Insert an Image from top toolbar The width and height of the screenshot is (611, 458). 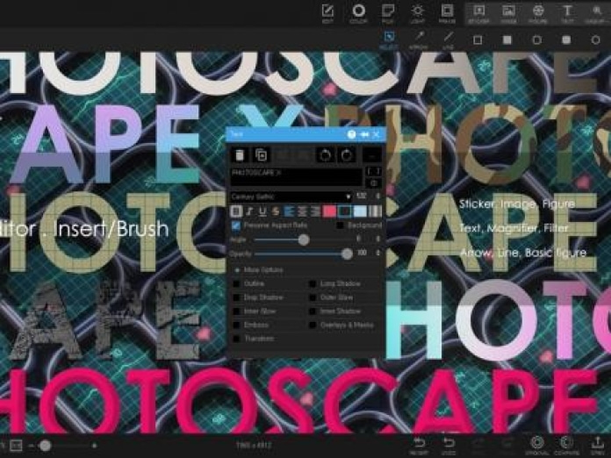point(508,14)
